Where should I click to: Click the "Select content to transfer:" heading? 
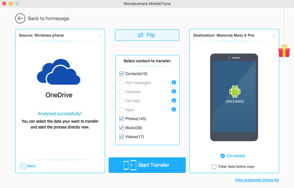(x=147, y=61)
